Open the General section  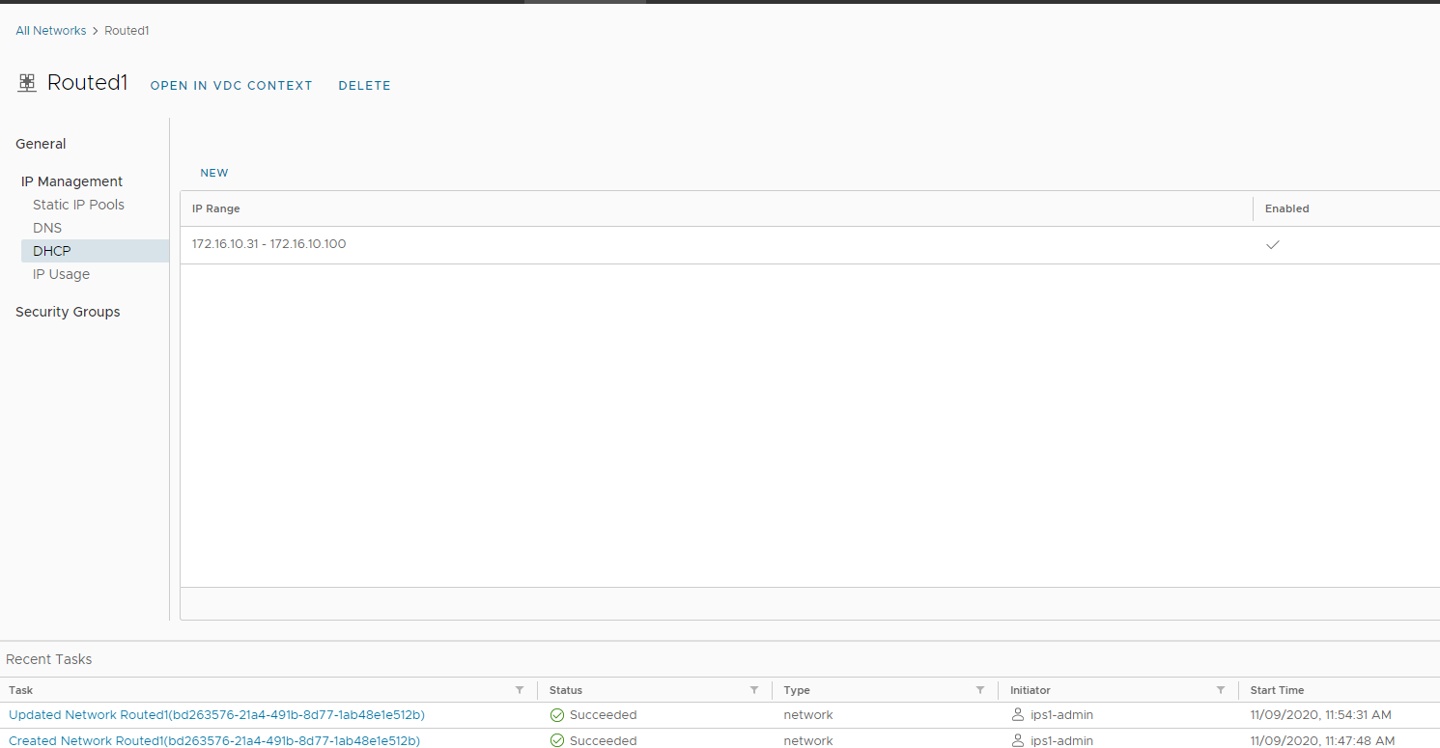point(41,144)
